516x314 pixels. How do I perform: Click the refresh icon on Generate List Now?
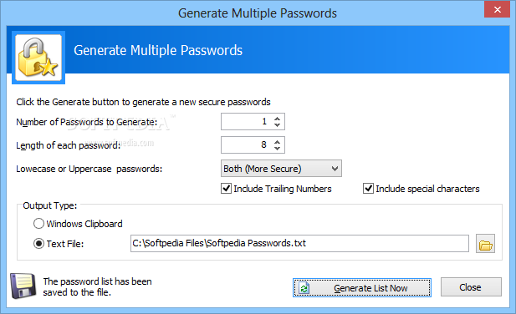tap(304, 288)
